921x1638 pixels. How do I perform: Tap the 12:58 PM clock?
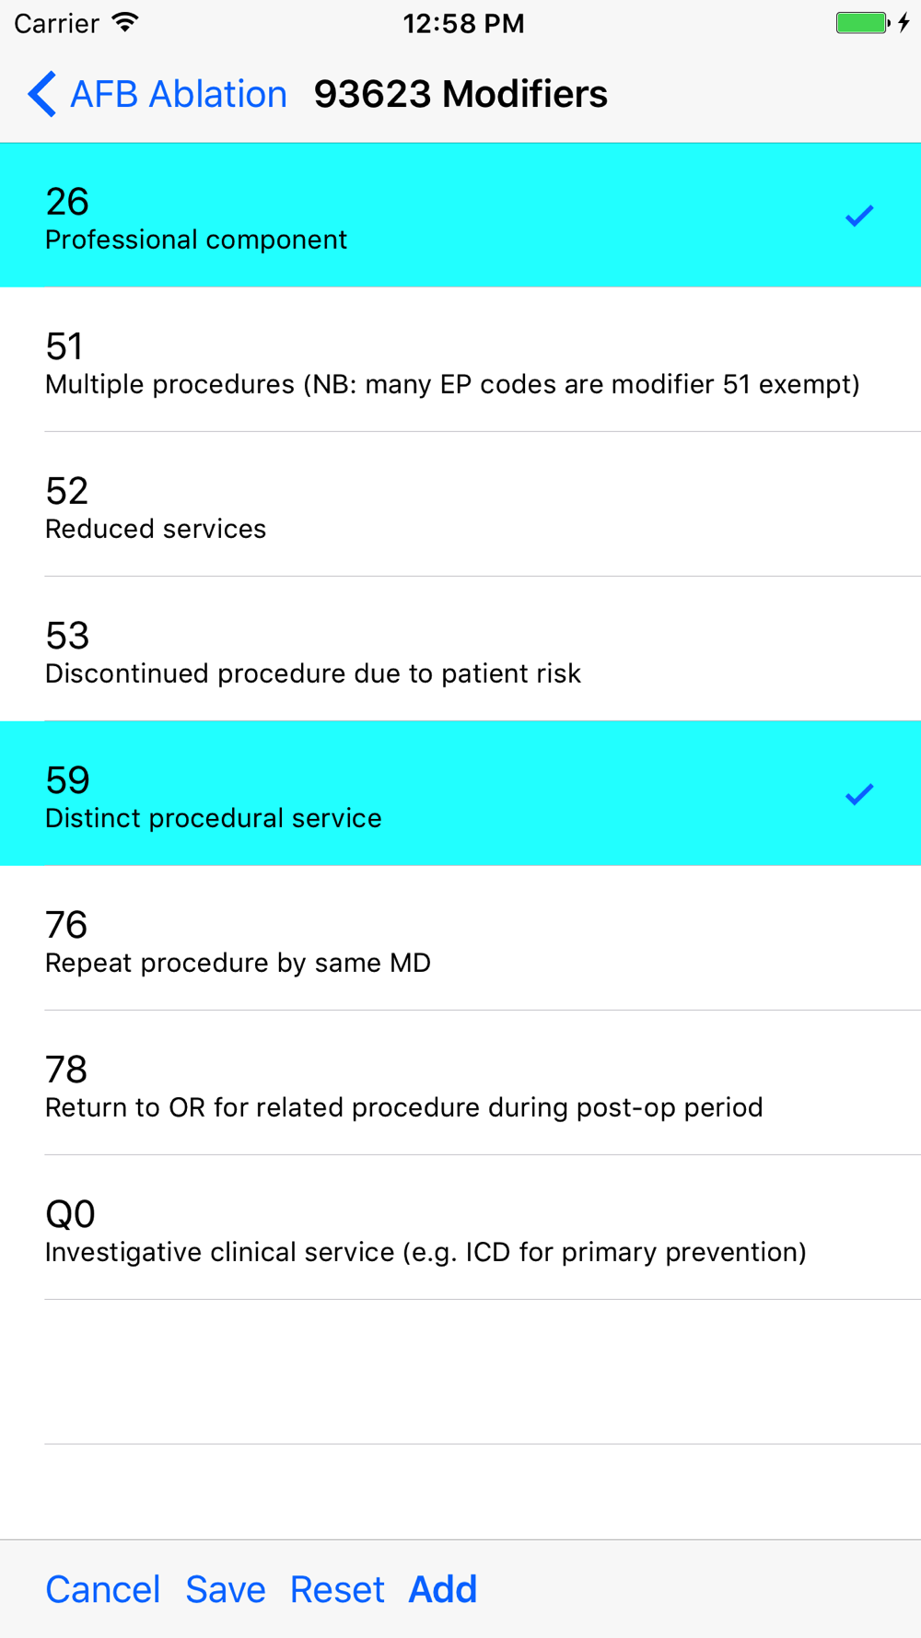click(463, 23)
